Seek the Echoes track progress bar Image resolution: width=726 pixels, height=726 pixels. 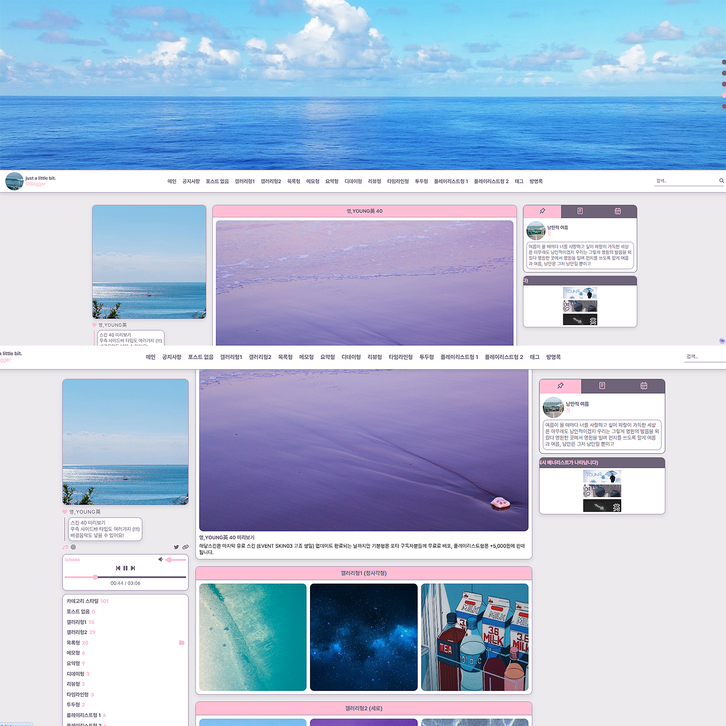(x=125, y=577)
